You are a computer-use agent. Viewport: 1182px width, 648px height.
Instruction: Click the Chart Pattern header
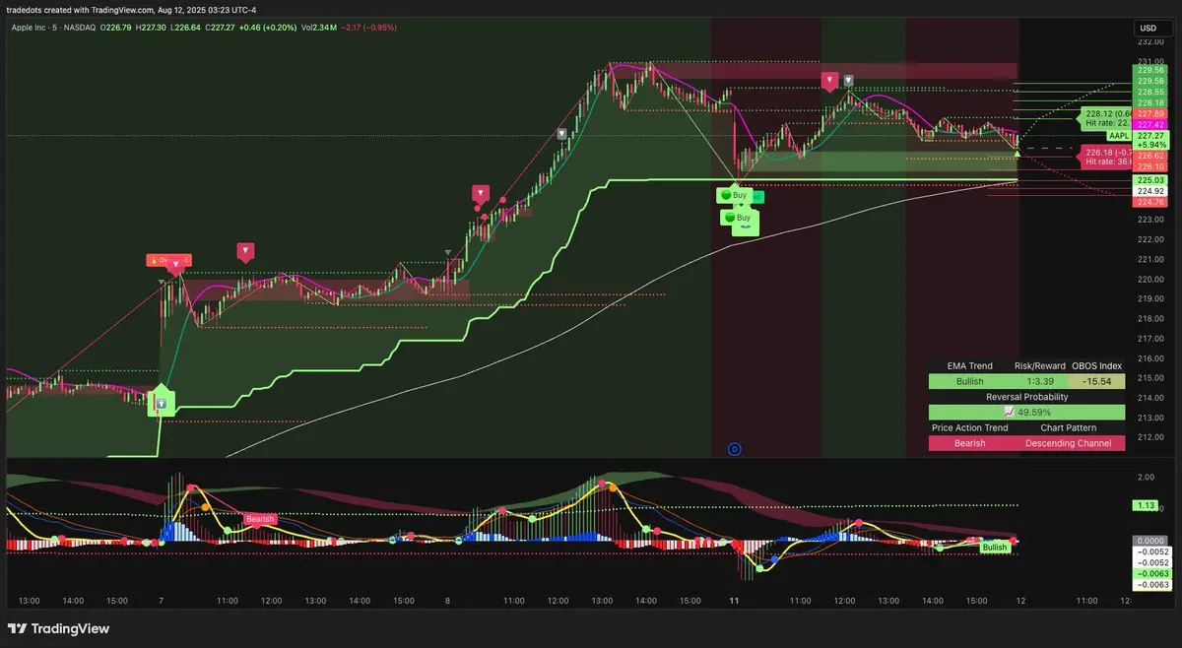tap(1069, 428)
